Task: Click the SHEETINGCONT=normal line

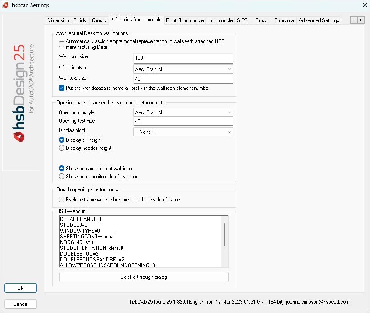Action: (x=87, y=237)
